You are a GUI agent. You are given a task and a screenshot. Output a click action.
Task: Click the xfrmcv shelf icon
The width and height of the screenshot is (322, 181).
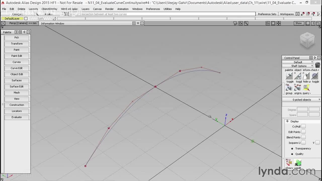tap(289, 163)
